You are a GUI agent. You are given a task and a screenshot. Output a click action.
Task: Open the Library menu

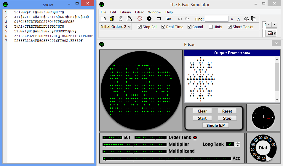[126, 12]
